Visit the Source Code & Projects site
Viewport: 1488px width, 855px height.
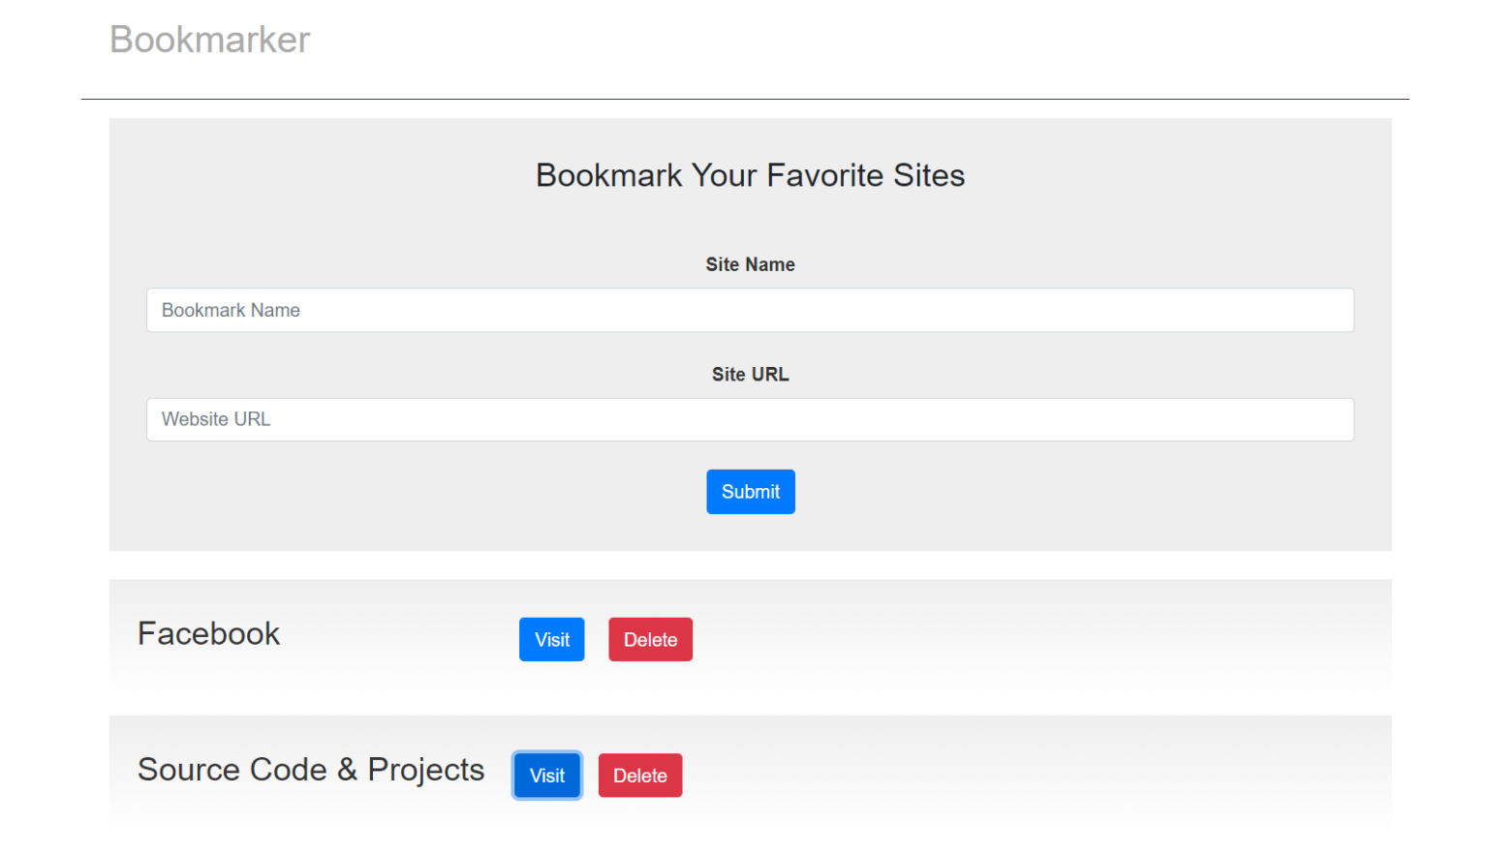546,775
